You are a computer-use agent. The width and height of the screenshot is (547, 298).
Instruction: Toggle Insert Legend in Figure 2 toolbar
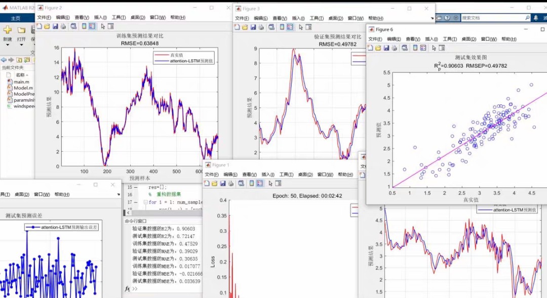[92, 26]
